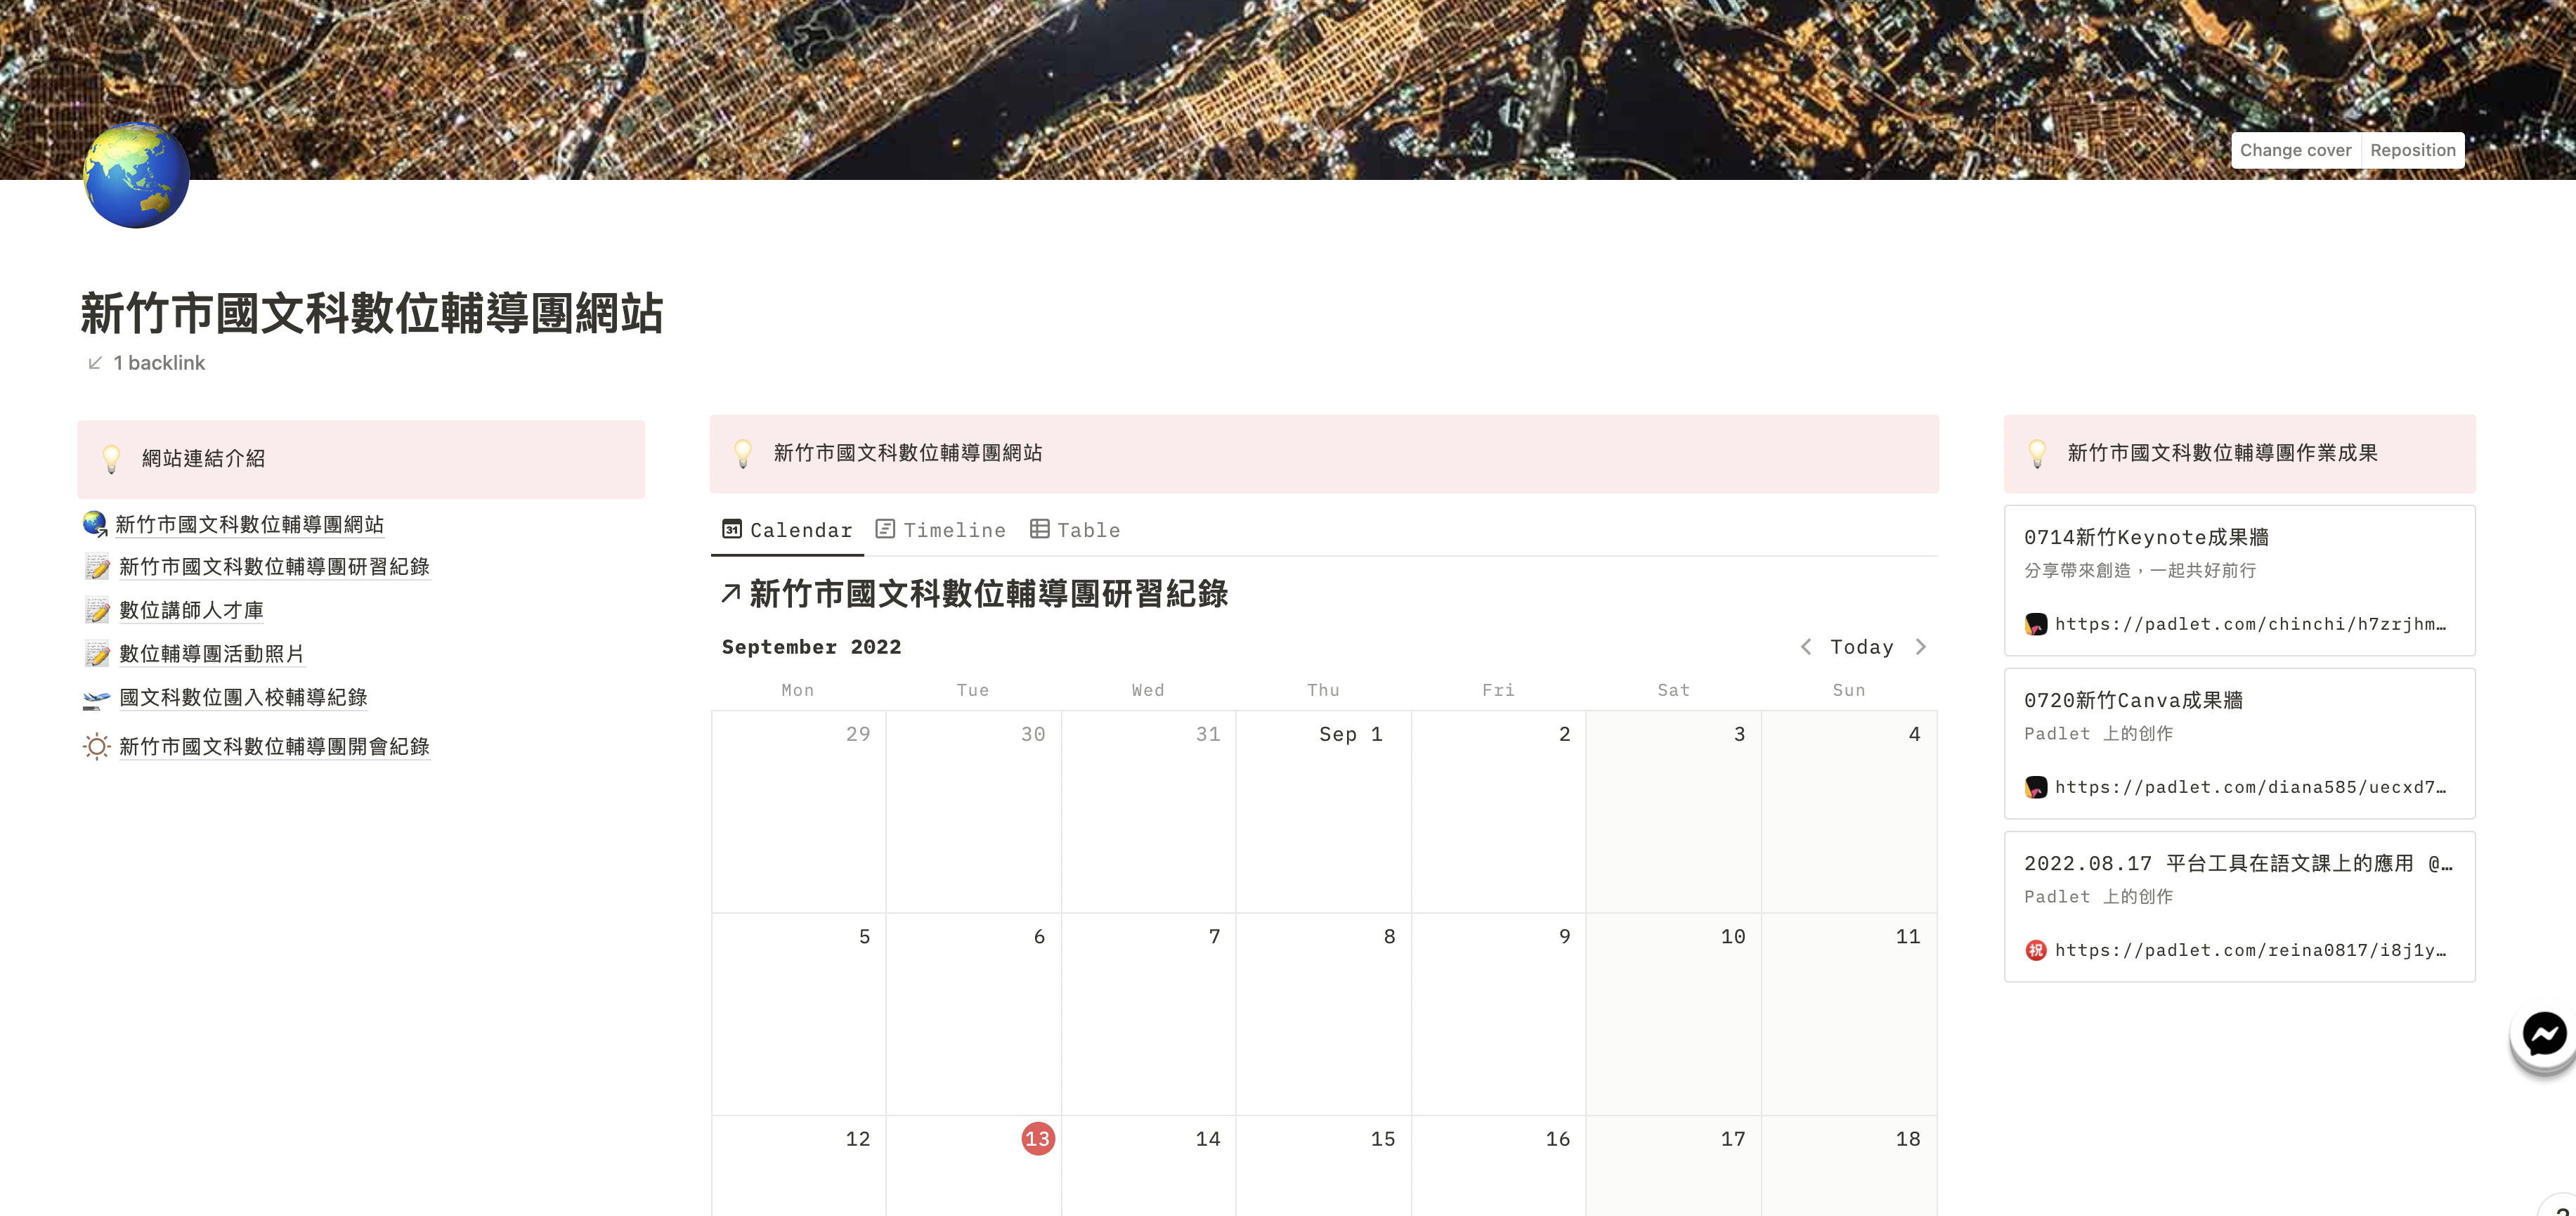Switch to Table view tab

pos(1075,530)
